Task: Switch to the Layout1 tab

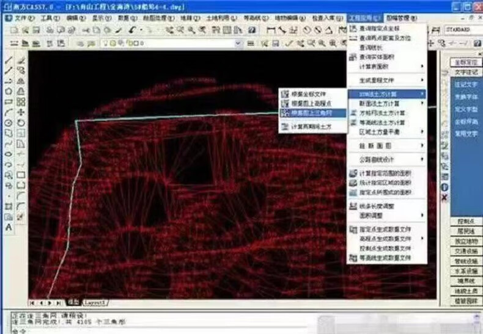Action: (x=95, y=302)
